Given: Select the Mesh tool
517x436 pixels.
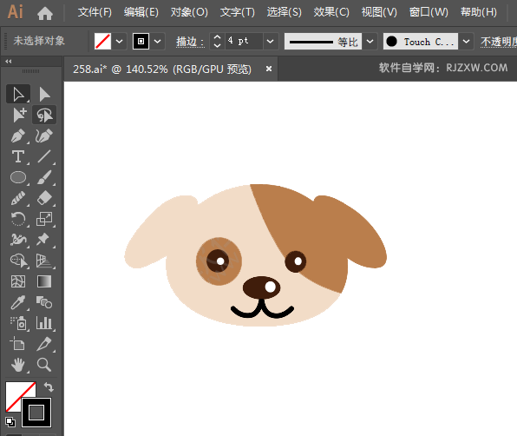Looking at the screenshot, I should (x=18, y=281).
